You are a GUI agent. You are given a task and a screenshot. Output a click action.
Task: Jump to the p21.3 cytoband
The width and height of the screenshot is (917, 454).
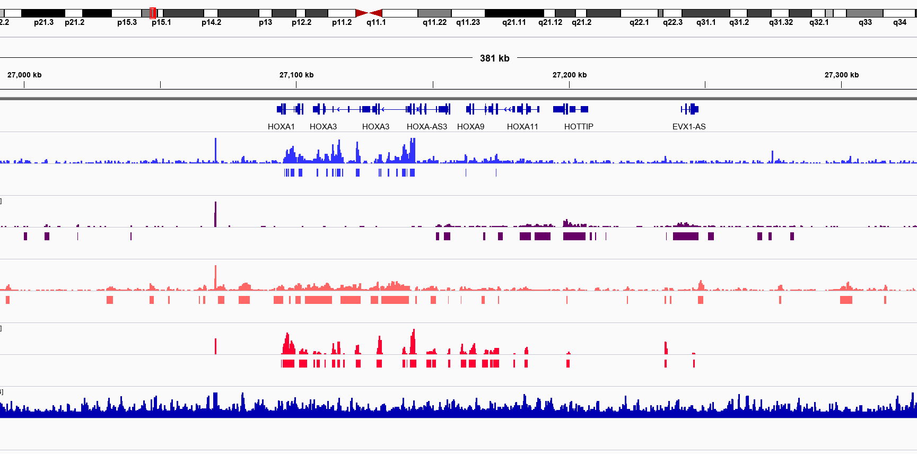43,13
